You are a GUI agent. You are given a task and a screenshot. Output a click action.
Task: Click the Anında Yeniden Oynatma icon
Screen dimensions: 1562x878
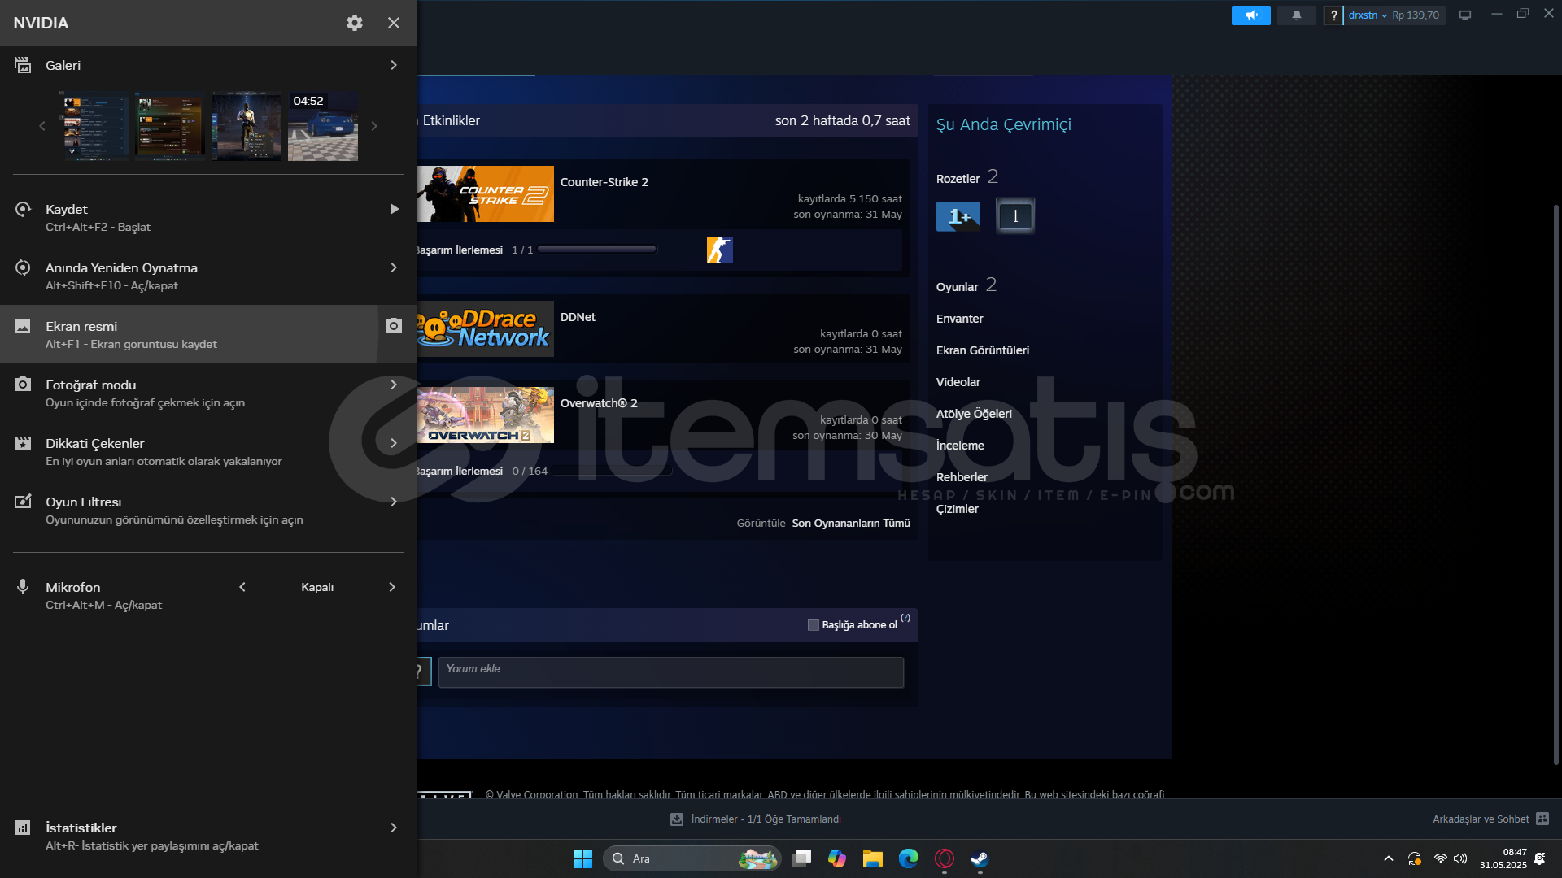point(23,267)
